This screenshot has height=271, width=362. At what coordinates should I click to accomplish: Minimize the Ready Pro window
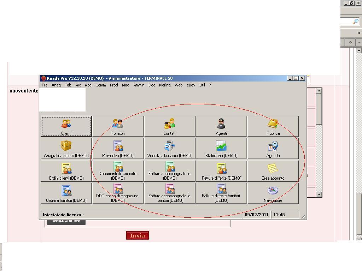click(290, 78)
